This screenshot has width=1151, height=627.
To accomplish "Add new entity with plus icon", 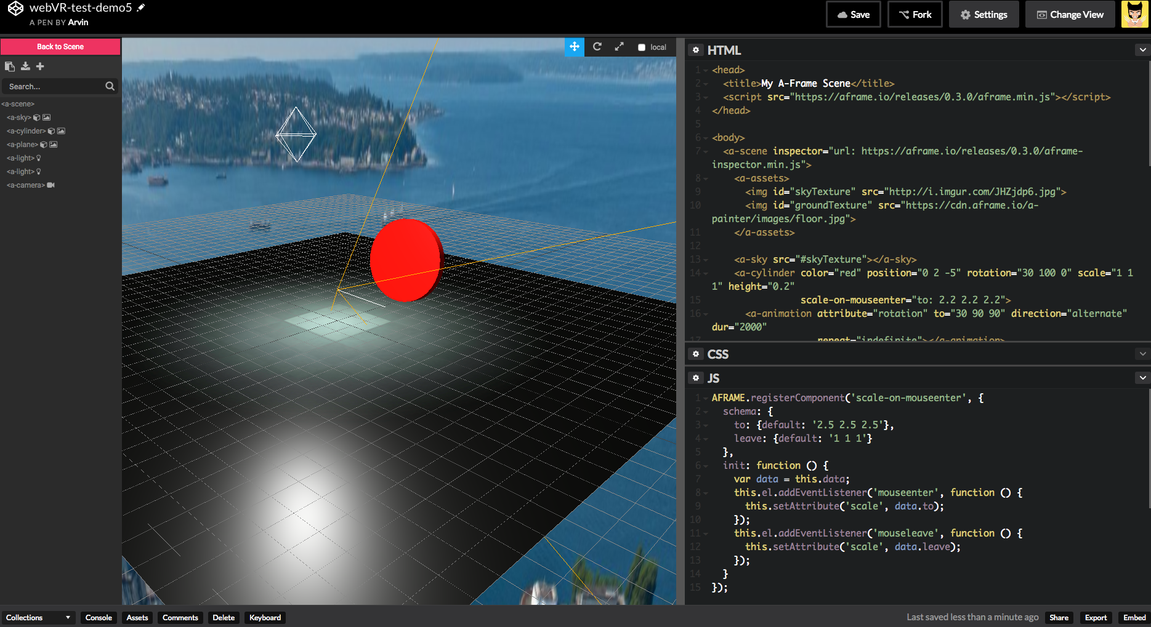I will point(40,66).
